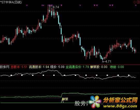The height and width of the screenshot is (110, 140).
Task: Click the 6.74 high price label
Action: pyautogui.click(x=56, y=7)
